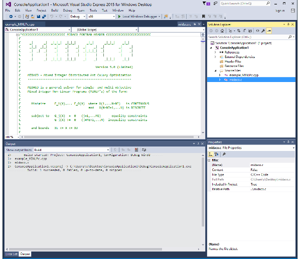Toggle word wrap in the Output window

click(x=144, y=150)
